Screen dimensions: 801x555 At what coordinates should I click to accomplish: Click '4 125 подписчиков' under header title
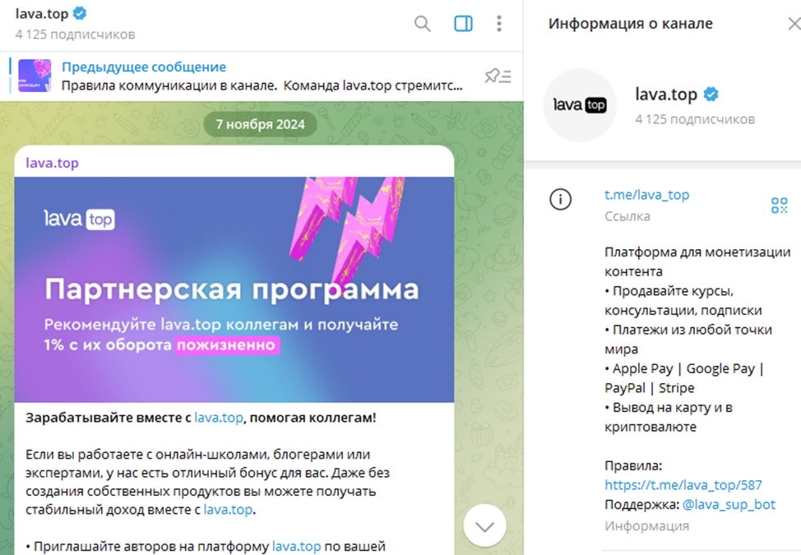point(75,35)
